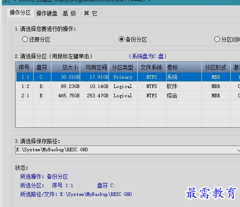Click the Primary partition type cell
Screen dimensions: 240x207
(x=123, y=77)
